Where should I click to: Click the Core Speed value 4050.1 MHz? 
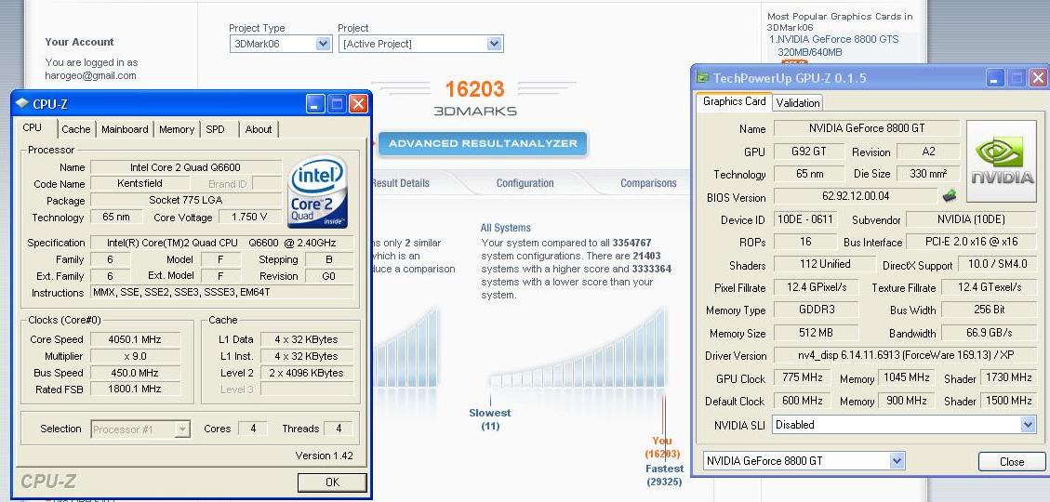coord(135,339)
